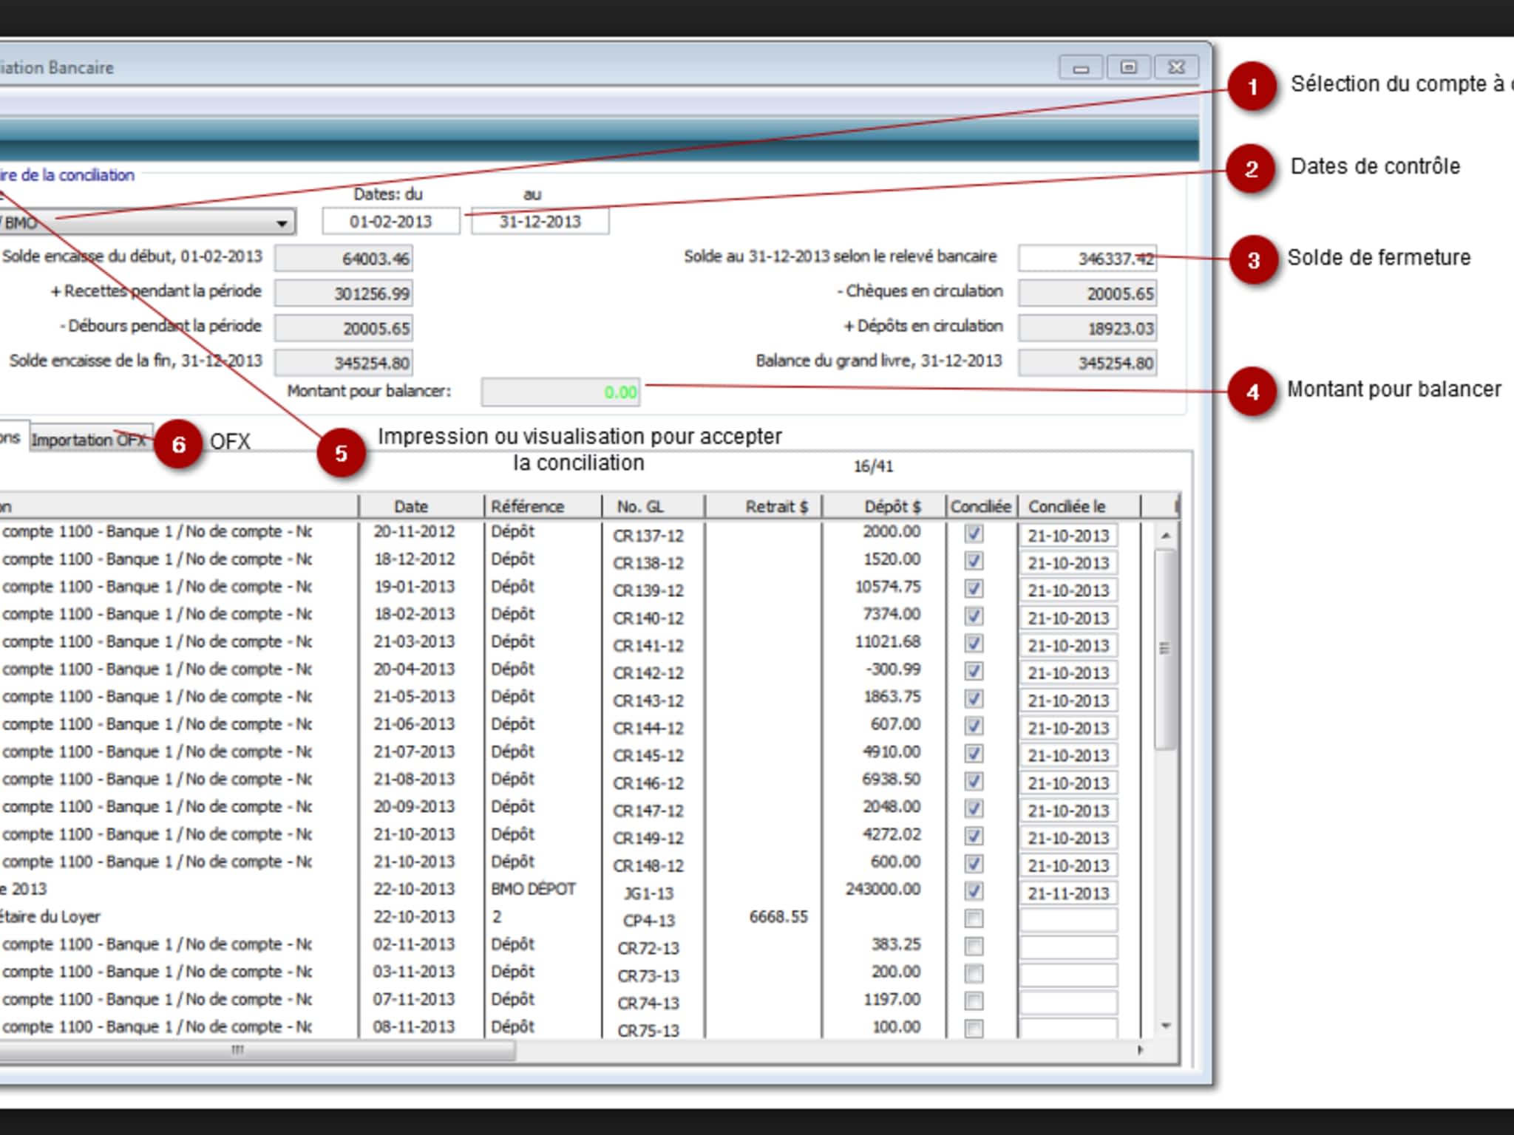
Task: Switch to the Importation OFX tab
Action: [90, 440]
